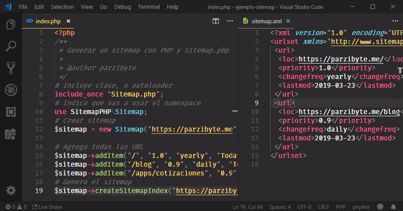
Task: Open the Go menu
Action: tap(103, 7)
